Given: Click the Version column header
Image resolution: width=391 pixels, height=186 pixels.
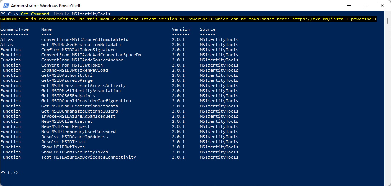Looking at the screenshot, I should click(x=181, y=29).
